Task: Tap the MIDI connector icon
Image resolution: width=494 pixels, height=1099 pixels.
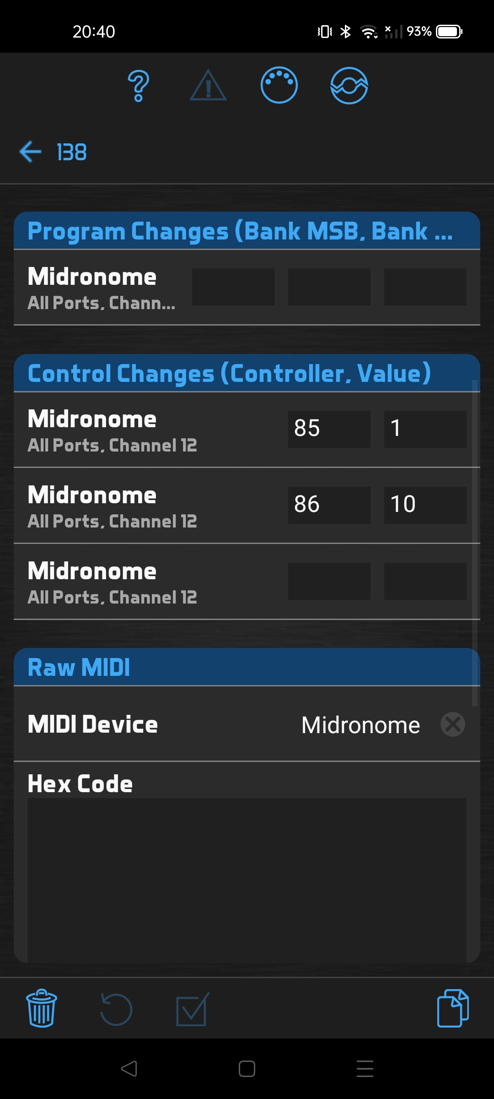Action: click(279, 86)
